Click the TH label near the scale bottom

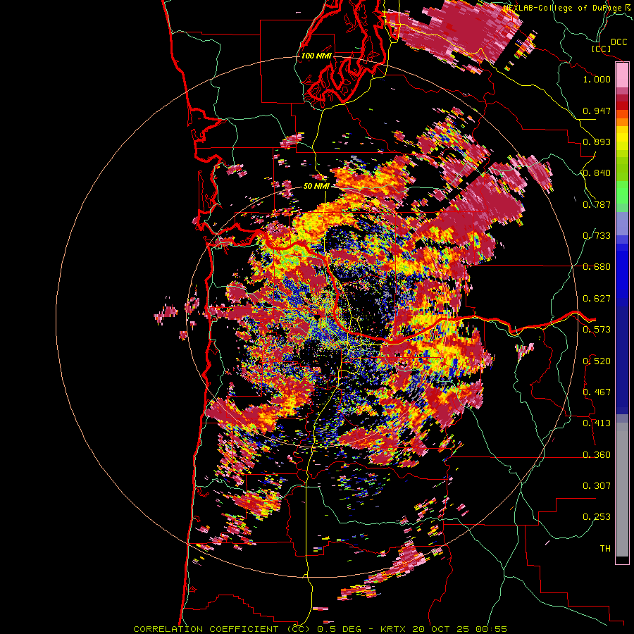click(605, 549)
